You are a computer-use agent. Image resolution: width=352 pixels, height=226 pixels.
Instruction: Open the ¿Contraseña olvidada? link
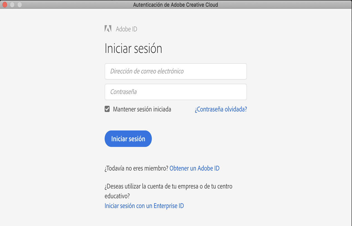click(221, 109)
